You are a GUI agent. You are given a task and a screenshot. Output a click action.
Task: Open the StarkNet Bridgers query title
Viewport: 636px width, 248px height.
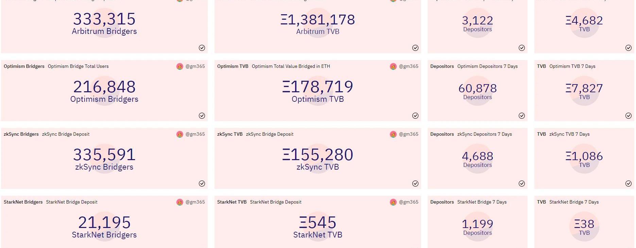click(x=23, y=202)
